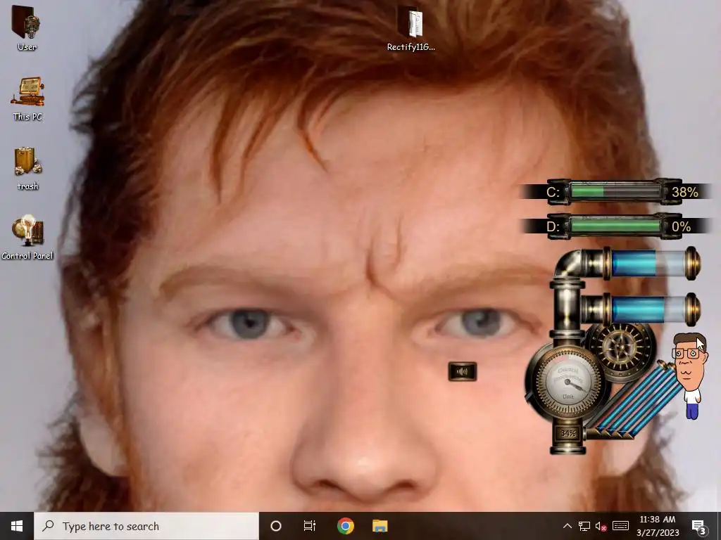
Task: Click the 11:38 AM clock and date
Action: click(658, 526)
